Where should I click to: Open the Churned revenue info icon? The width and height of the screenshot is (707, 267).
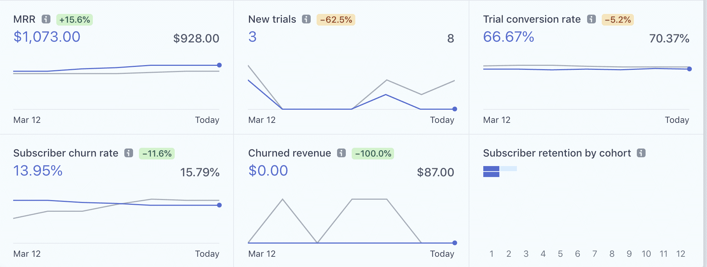point(341,153)
